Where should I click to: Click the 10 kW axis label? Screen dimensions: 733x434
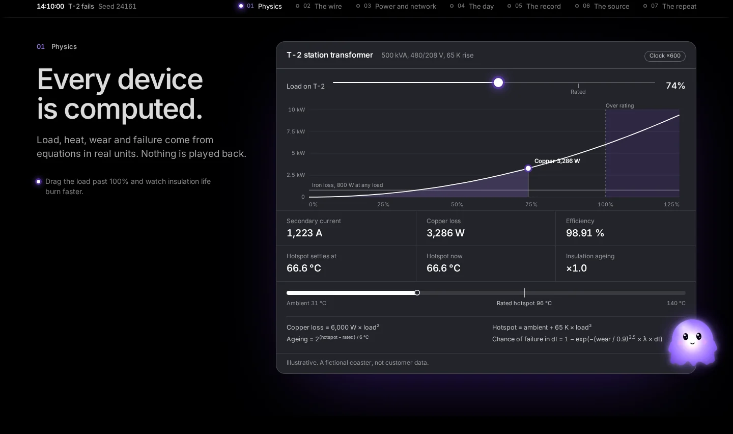pos(296,110)
